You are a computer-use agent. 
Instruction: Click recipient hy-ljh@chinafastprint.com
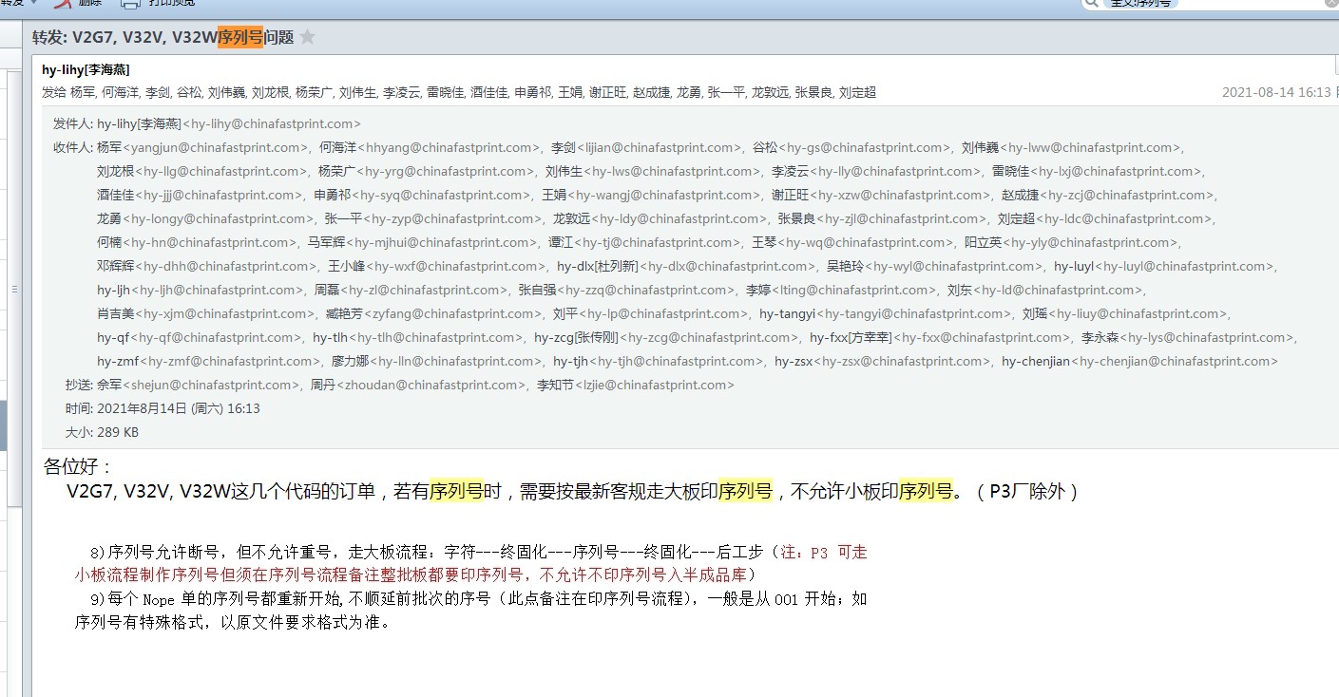[201, 290]
